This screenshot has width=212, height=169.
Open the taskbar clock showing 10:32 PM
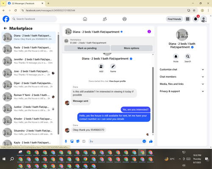(x=197, y=159)
